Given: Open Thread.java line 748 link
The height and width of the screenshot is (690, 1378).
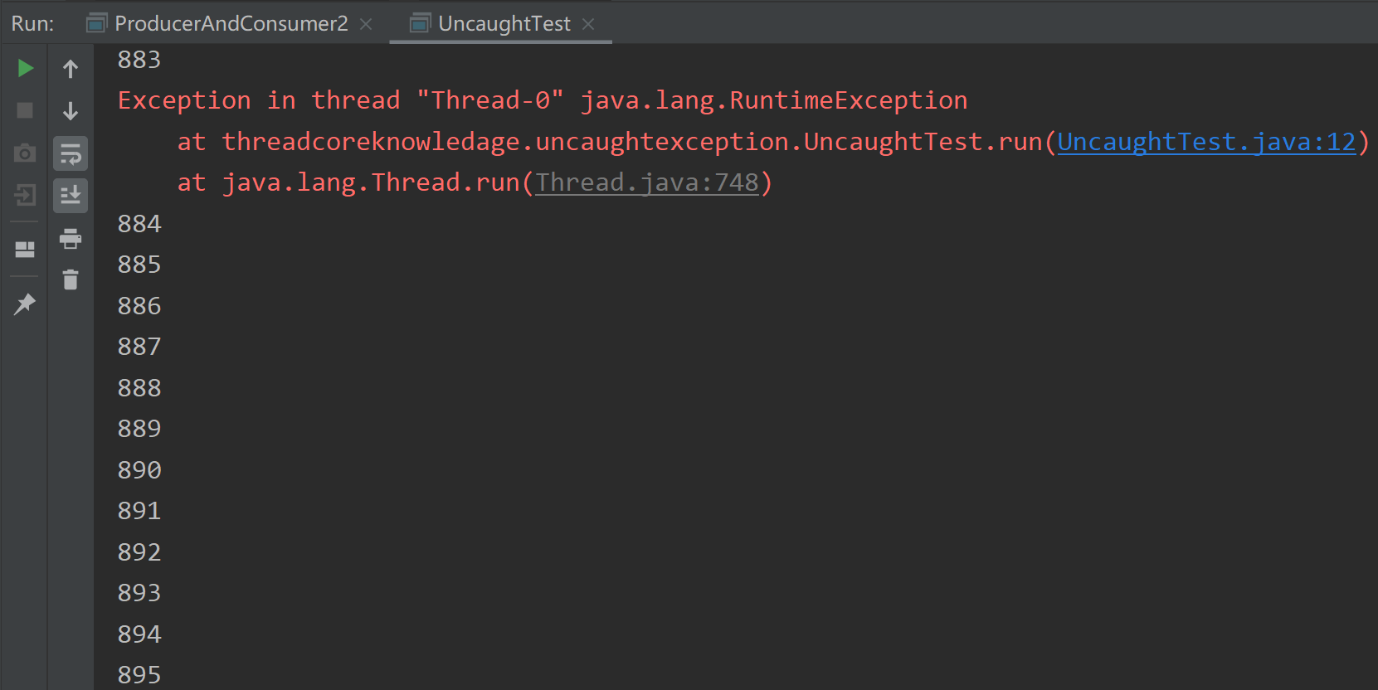Looking at the screenshot, I should tap(649, 182).
